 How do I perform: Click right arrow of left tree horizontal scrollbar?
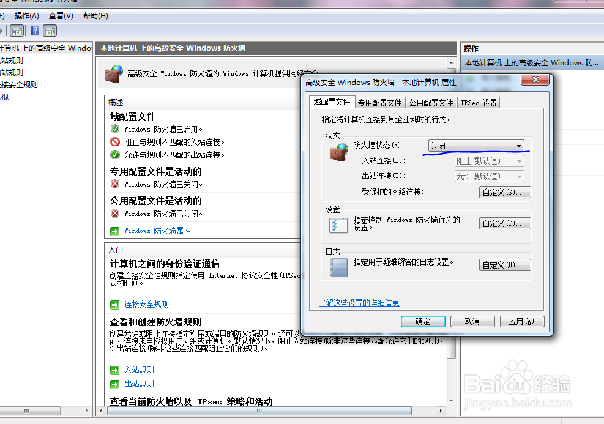87,411
